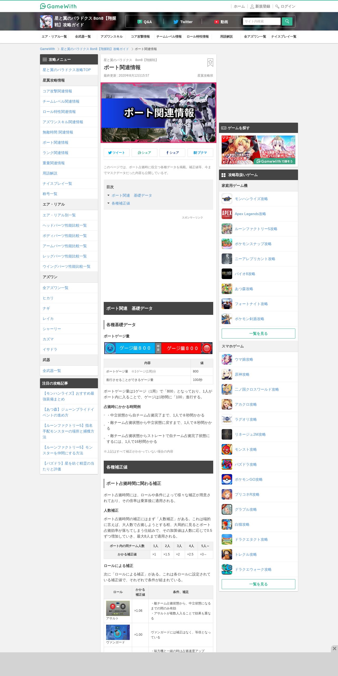This screenshot has height=676, width=338.
Task: Open 【パズドラ】星を紡ぐ精霊 article link
Action: point(68,466)
